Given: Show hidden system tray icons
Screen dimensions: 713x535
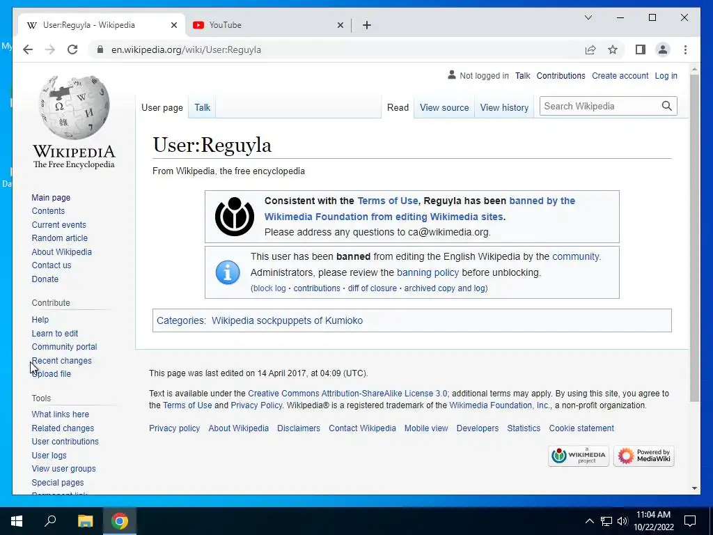Looking at the screenshot, I should pos(589,521).
